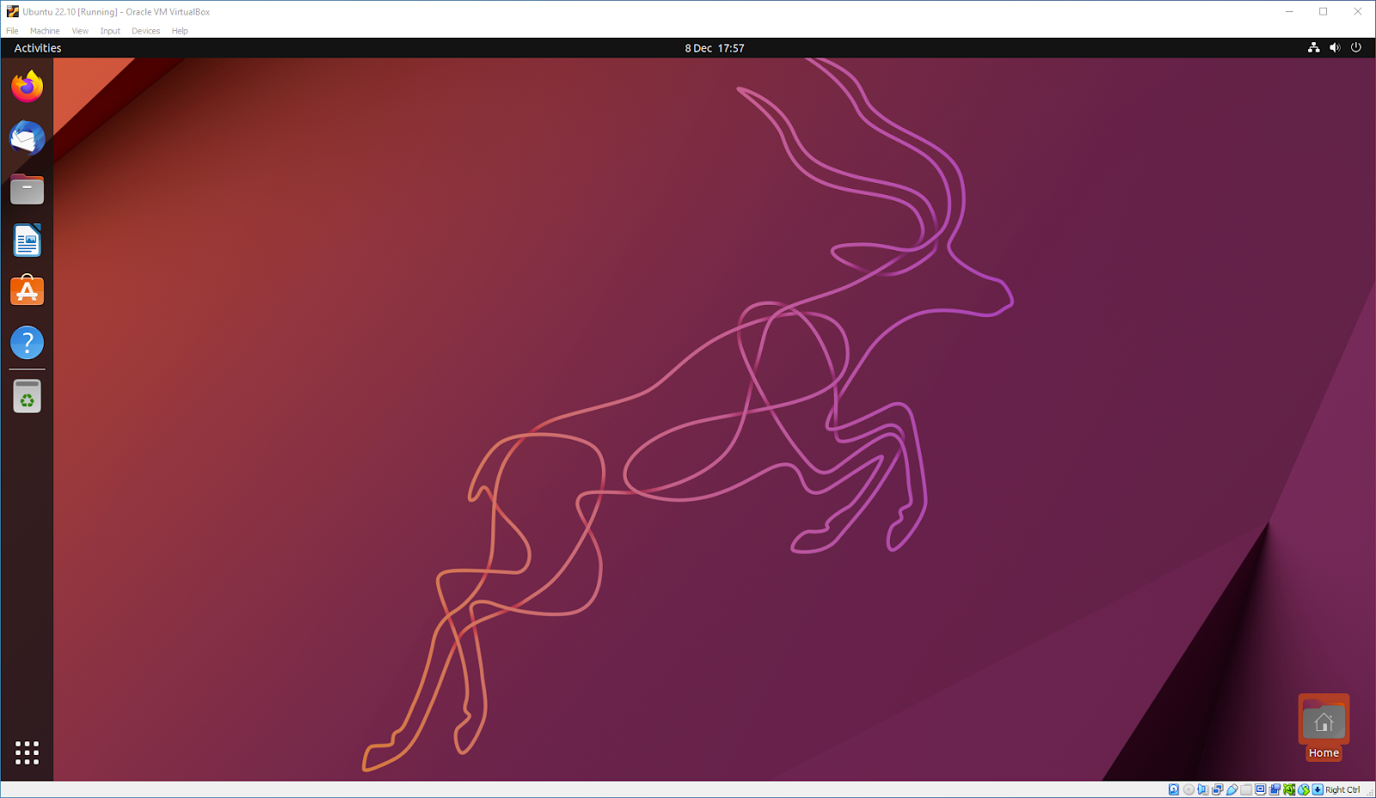
Task: Launch Firefox from the dock
Action: [x=27, y=86]
